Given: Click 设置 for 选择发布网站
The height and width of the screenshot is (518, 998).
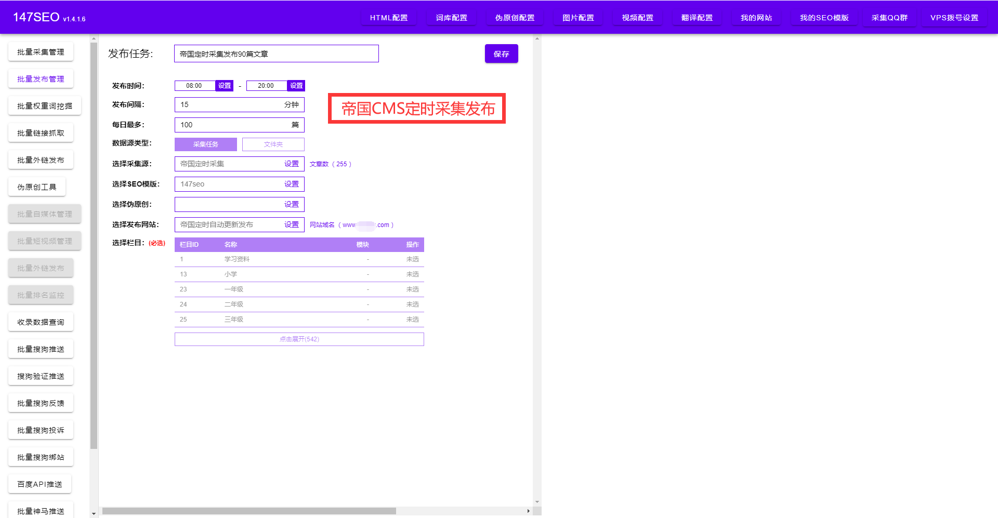Looking at the screenshot, I should tap(292, 224).
